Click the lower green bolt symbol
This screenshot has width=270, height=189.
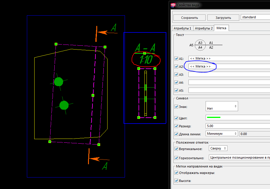tap(64, 105)
